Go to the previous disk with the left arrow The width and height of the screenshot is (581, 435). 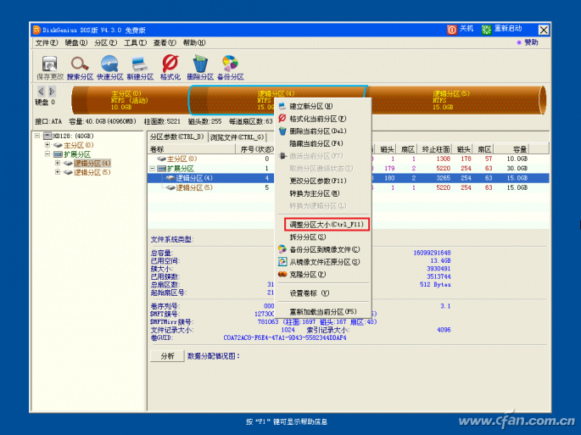click(x=41, y=91)
